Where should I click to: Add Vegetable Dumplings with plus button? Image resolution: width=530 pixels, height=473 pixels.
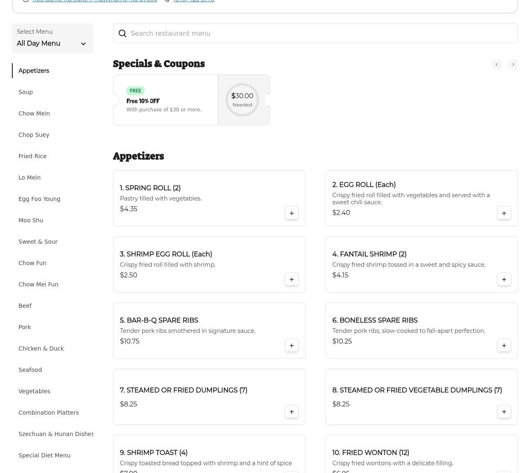[x=504, y=412]
